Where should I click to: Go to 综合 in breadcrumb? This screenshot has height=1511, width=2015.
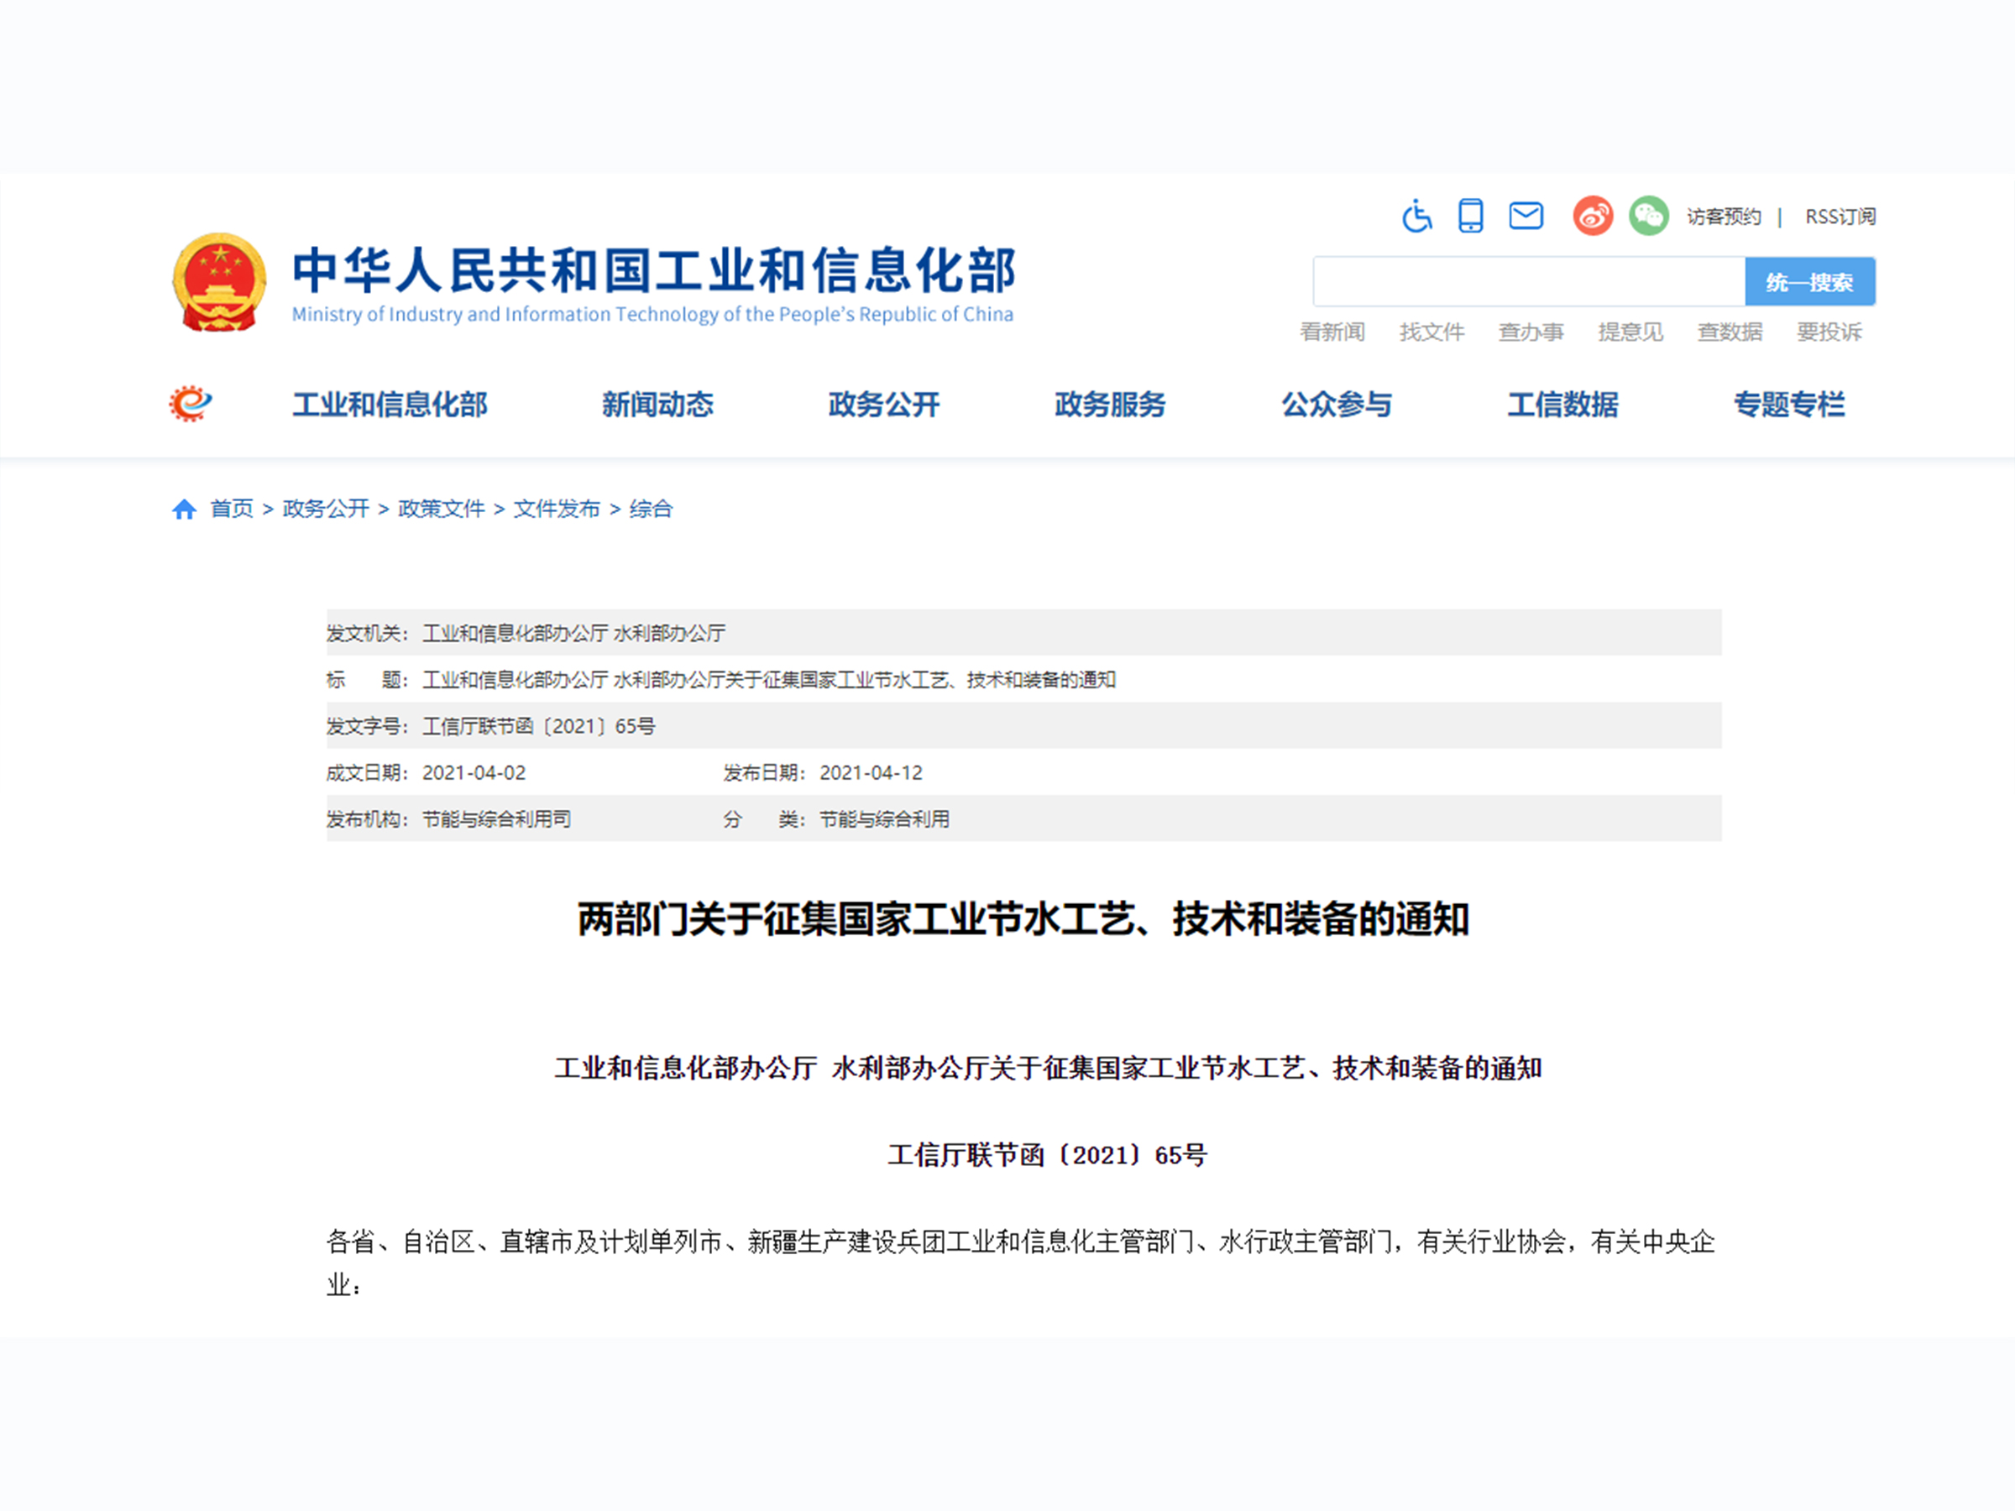point(651,508)
